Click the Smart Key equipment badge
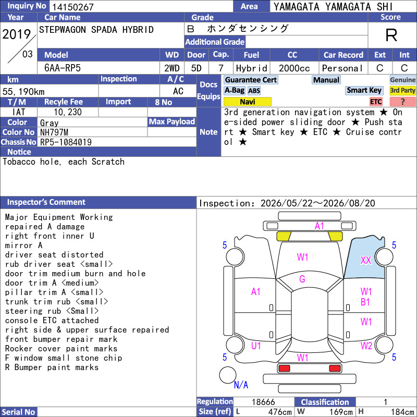Image resolution: width=417 pixels, height=417 pixels. click(x=364, y=90)
